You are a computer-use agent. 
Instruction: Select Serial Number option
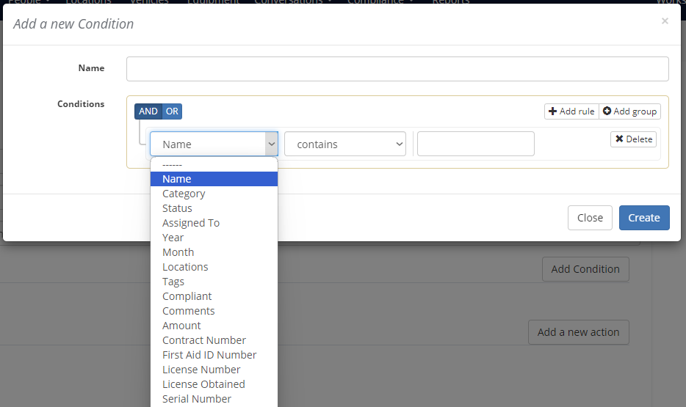[214, 399]
